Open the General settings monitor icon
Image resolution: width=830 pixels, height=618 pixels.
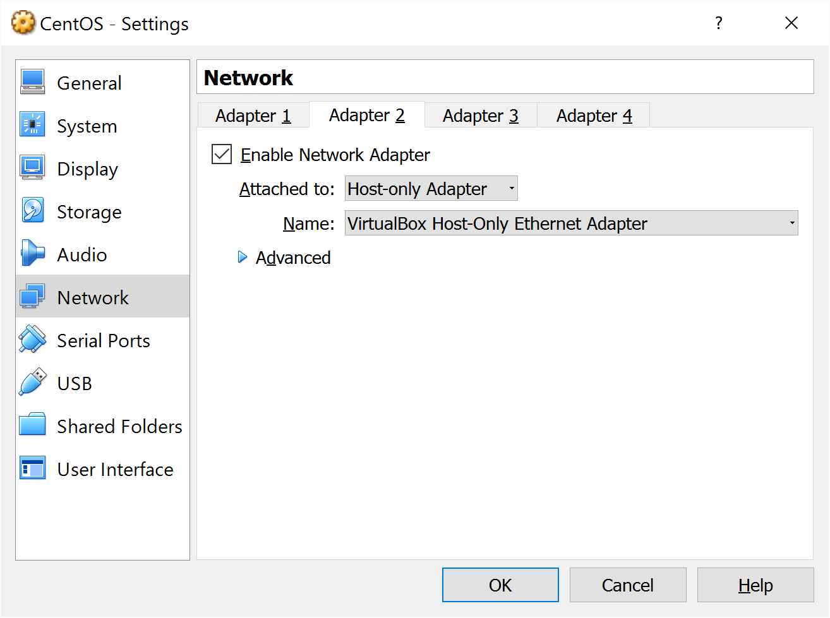point(32,82)
